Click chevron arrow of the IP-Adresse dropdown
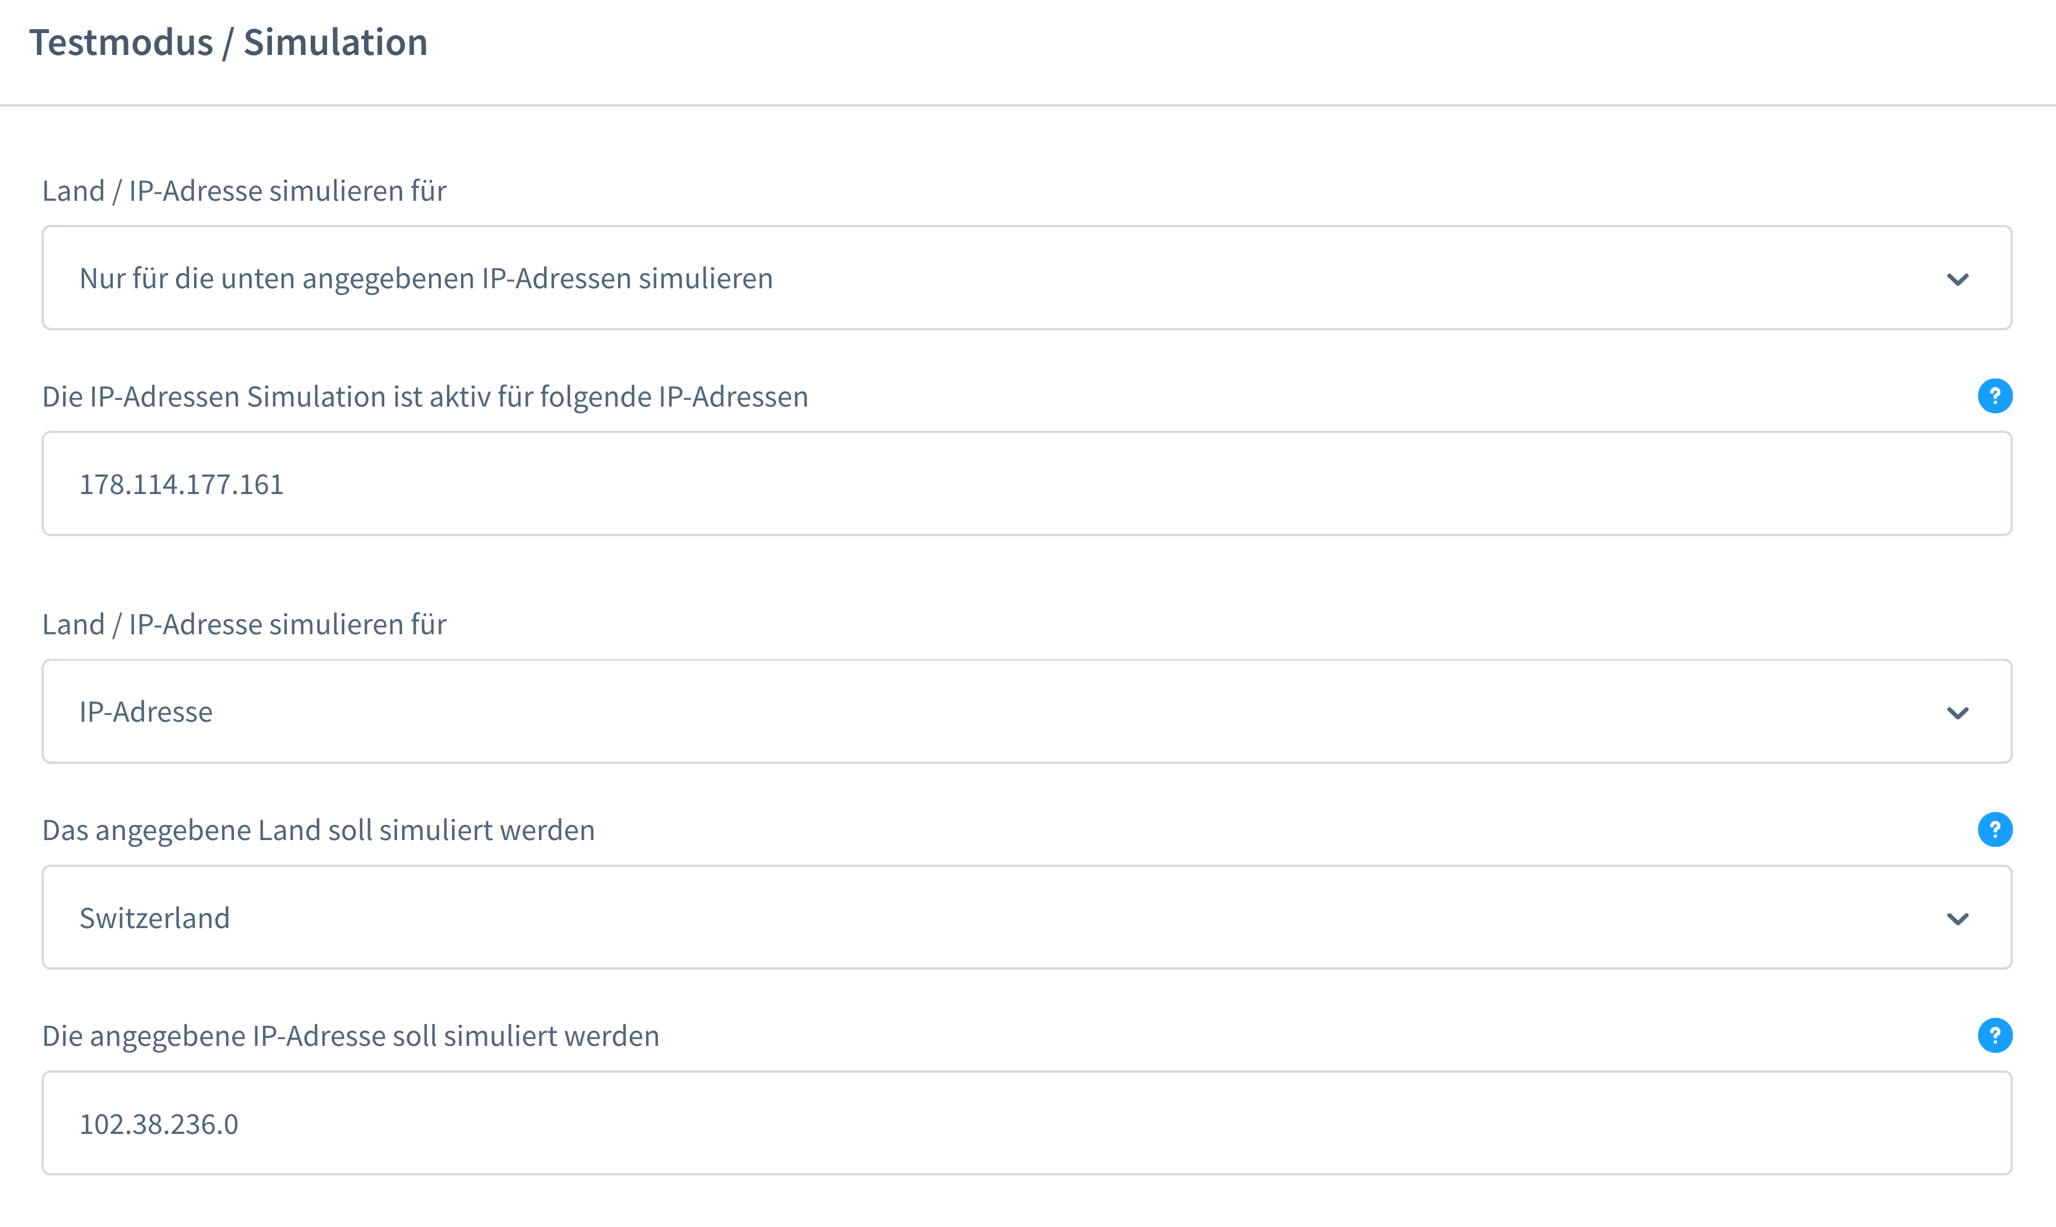Image resolution: width=2056 pixels, height=1227 pixels. tap(1957, 713)
